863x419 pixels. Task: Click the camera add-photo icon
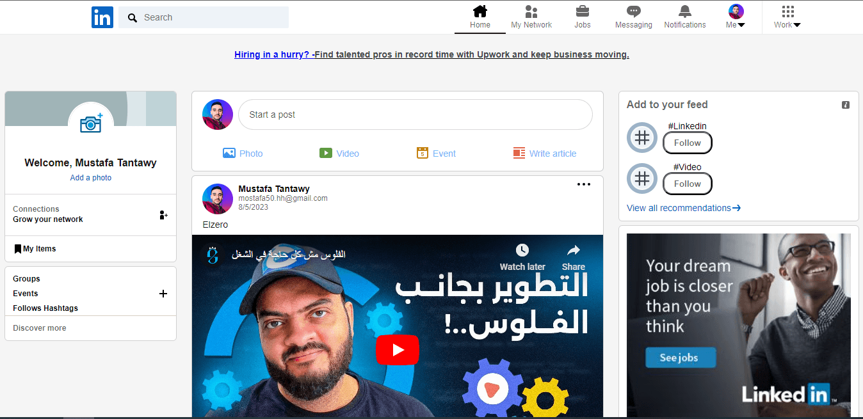[91, 123]
